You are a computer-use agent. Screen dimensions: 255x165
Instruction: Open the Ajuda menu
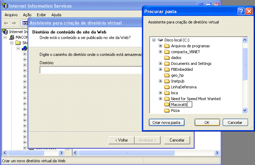coord(56,15)
